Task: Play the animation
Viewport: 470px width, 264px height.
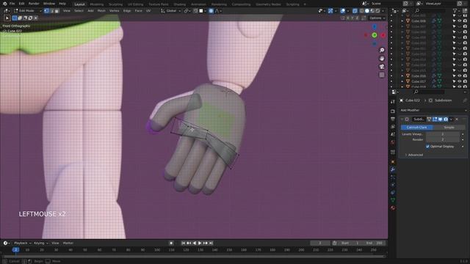Action: (200, 243)
